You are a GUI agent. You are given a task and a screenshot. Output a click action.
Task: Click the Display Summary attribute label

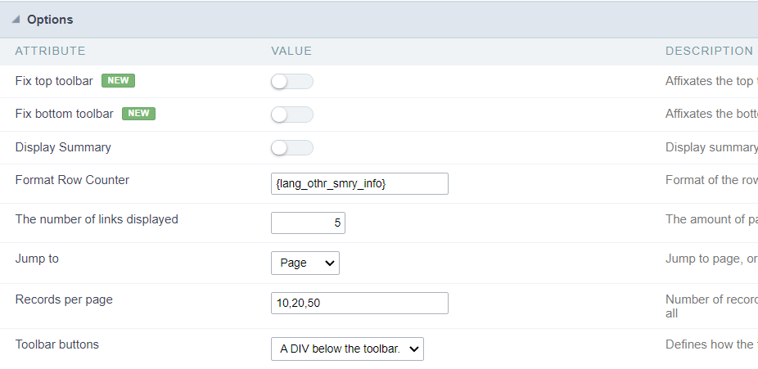[63, 147]
